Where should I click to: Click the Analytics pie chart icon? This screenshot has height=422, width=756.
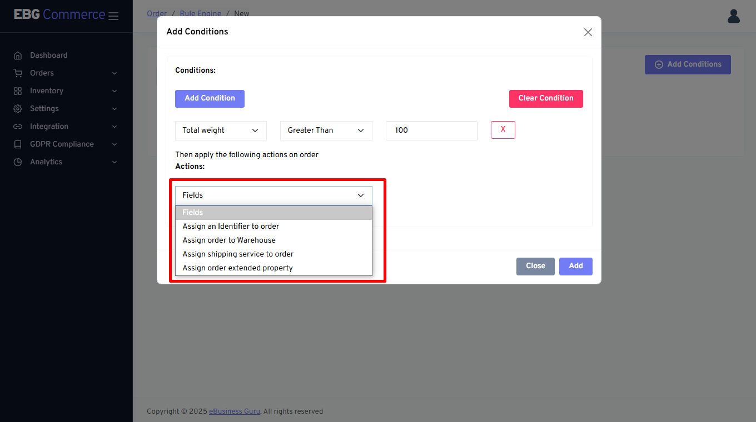[18, 162]
